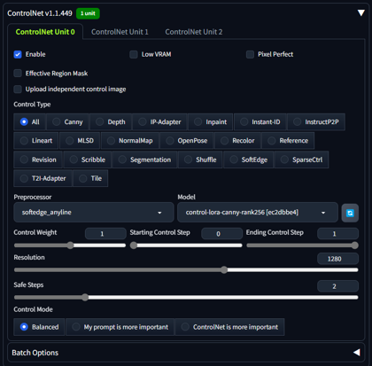
Task: Select SparseCtrl control type
Action: tap(301, 160)
